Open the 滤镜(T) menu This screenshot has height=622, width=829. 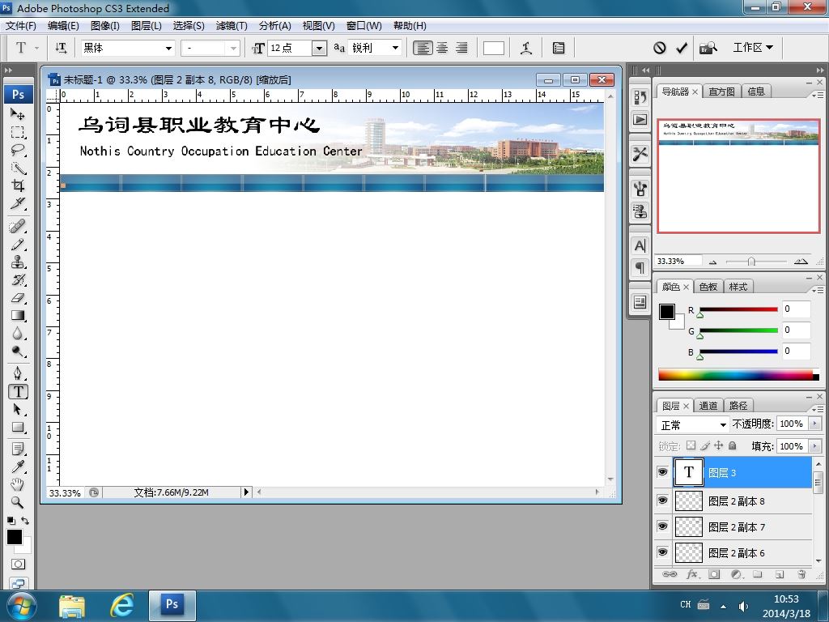point(232,25)
